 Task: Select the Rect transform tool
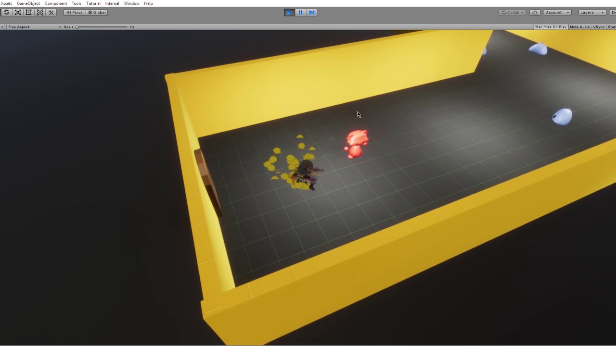pos(29,12)
